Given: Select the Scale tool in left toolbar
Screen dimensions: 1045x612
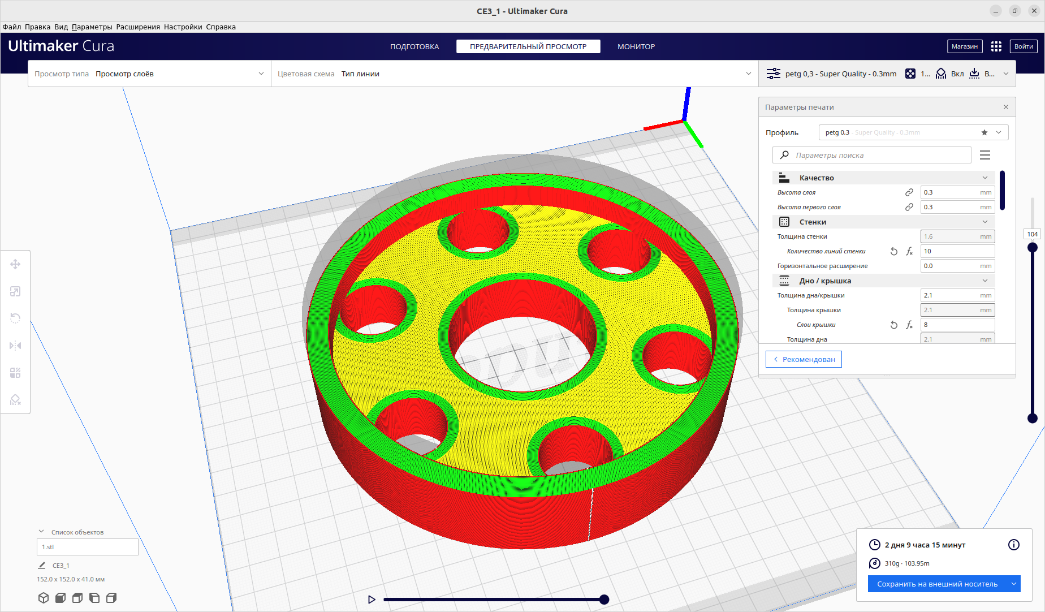Looking at the screenshot, I should click(x=15, y=291).
